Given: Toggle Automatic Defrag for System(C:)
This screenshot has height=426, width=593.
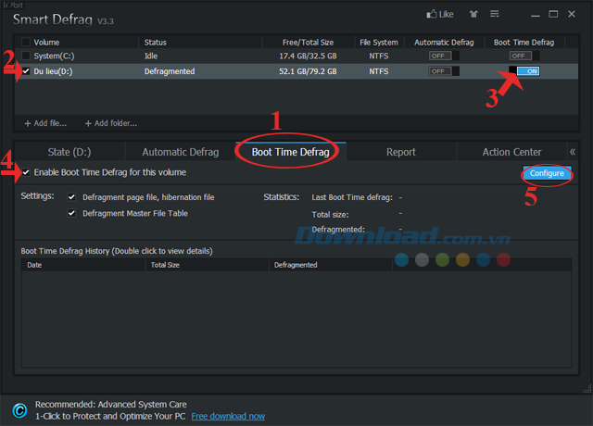Looking at the screenshot, I should [x=444, y=56].
